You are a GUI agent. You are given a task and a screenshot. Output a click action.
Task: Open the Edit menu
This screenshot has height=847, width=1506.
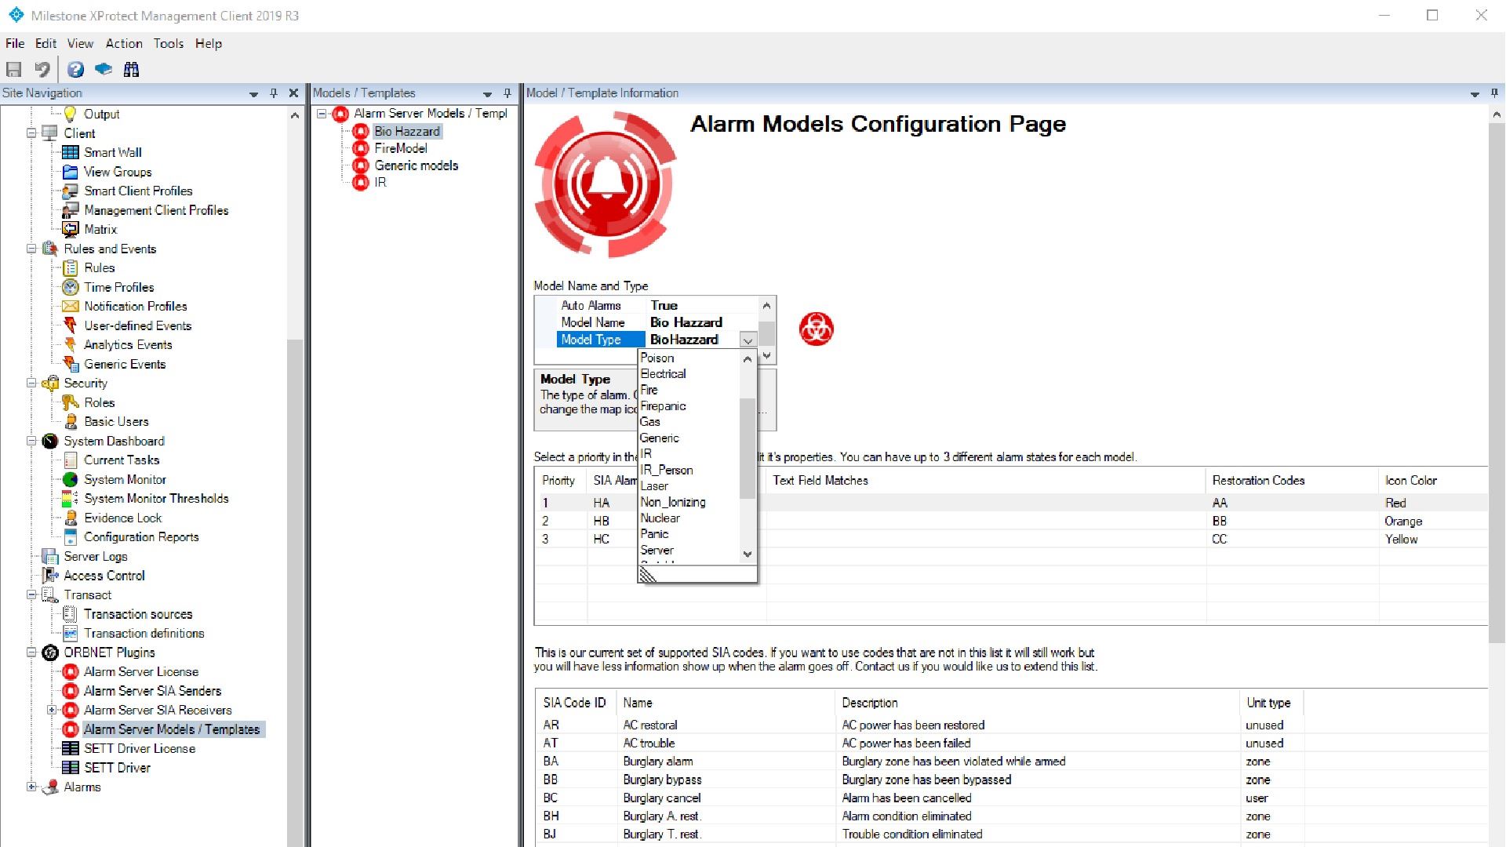click(45, 43)
